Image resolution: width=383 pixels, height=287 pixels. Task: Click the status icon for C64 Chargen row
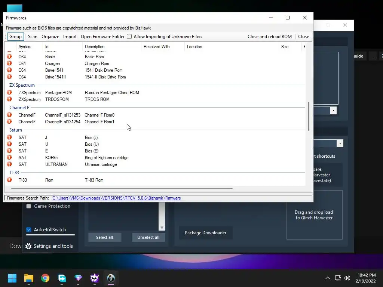coord(9,63)
